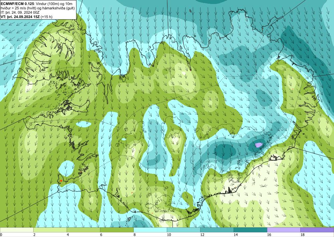The width and height of the screenshot is (334, 237).
Task: Click the light teal 10–12 m/s legend swatch
Action: click(184, 230)
